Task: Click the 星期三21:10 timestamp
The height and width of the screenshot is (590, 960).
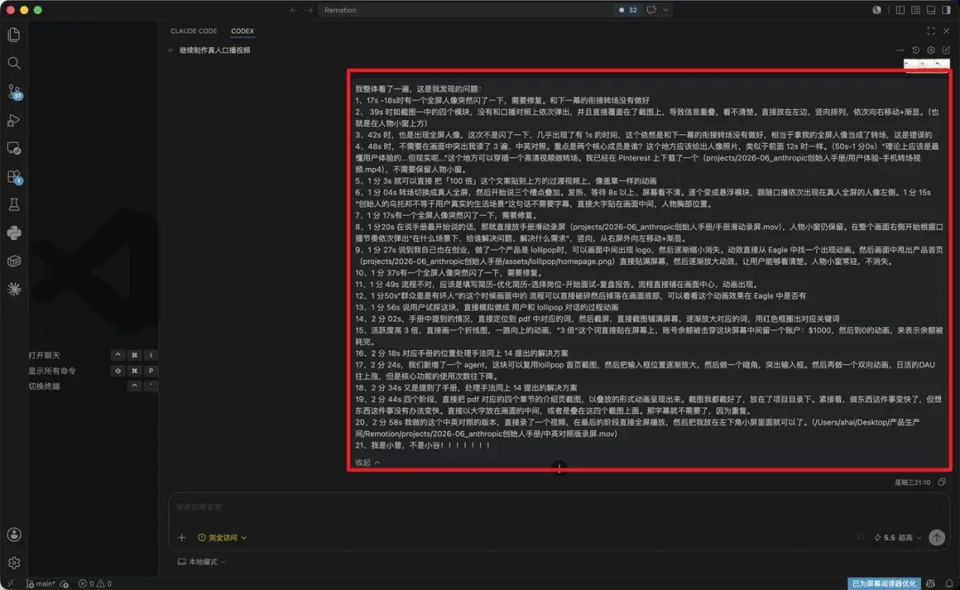Action: (x=912, y=482)
